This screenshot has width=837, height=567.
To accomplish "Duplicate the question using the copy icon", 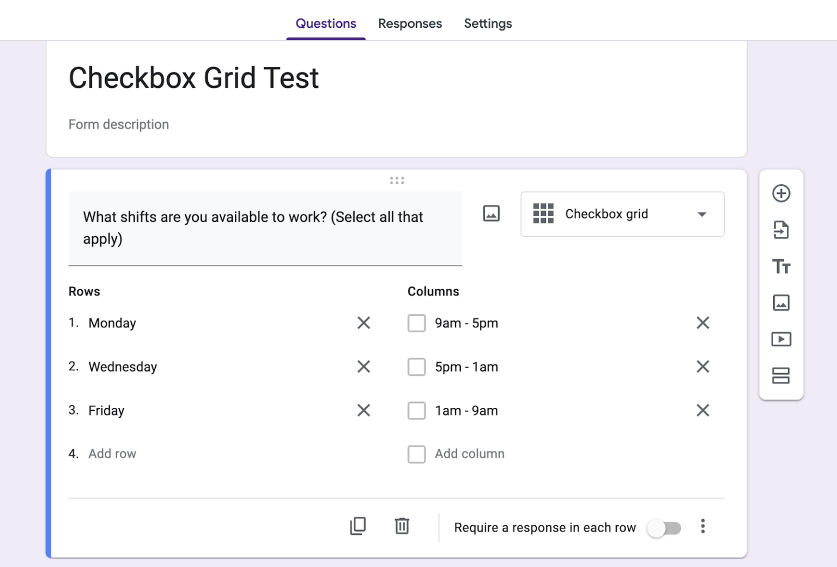I will click(x=357, y=526).
